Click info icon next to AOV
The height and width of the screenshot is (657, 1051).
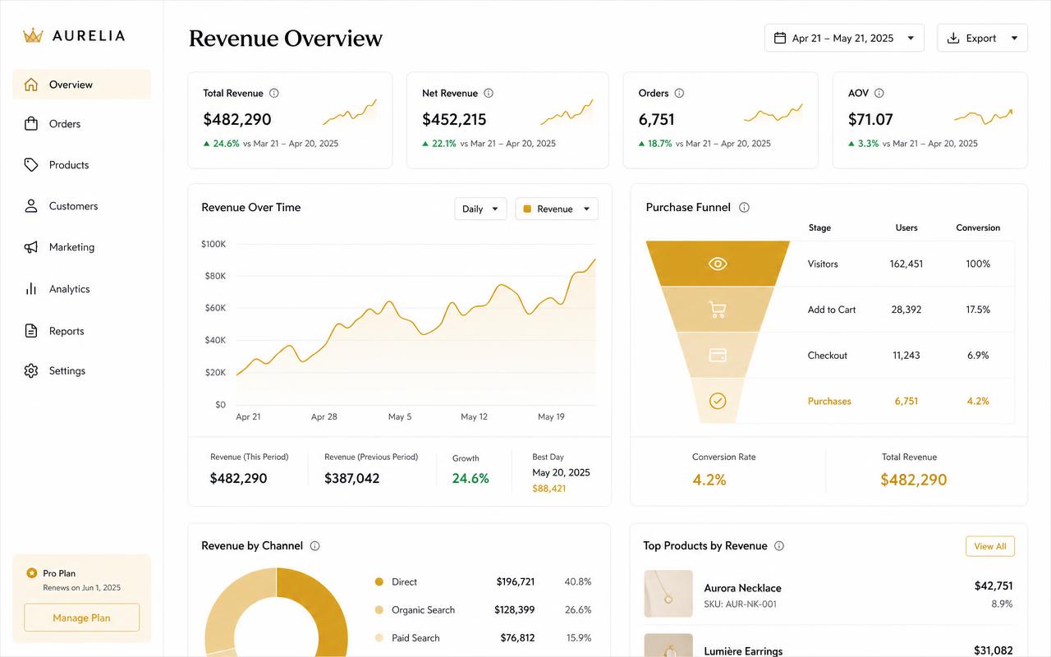click(x=879, y=93)
